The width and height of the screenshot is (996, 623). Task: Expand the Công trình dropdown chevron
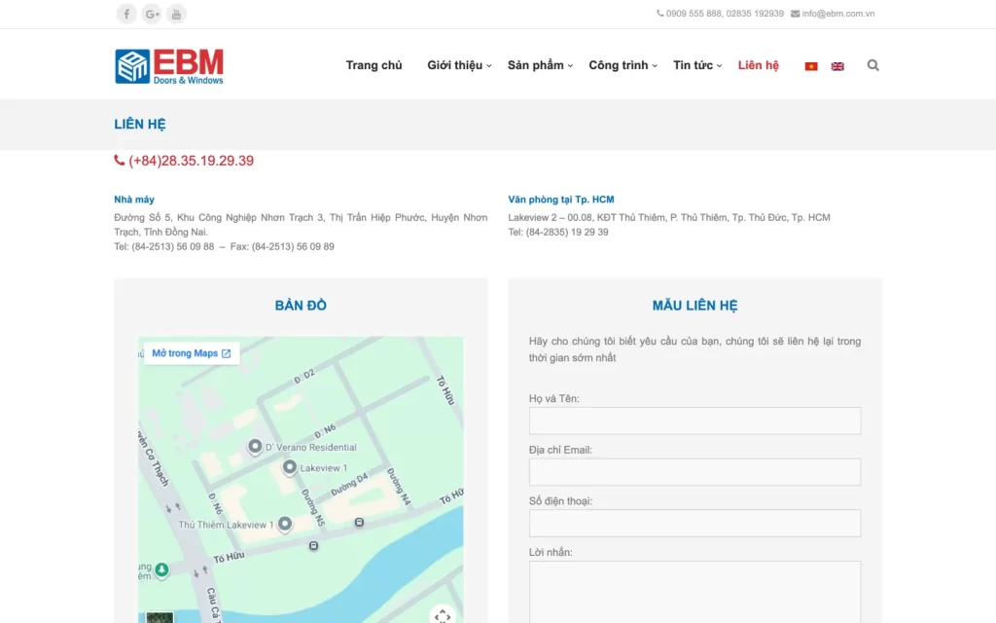655,65
